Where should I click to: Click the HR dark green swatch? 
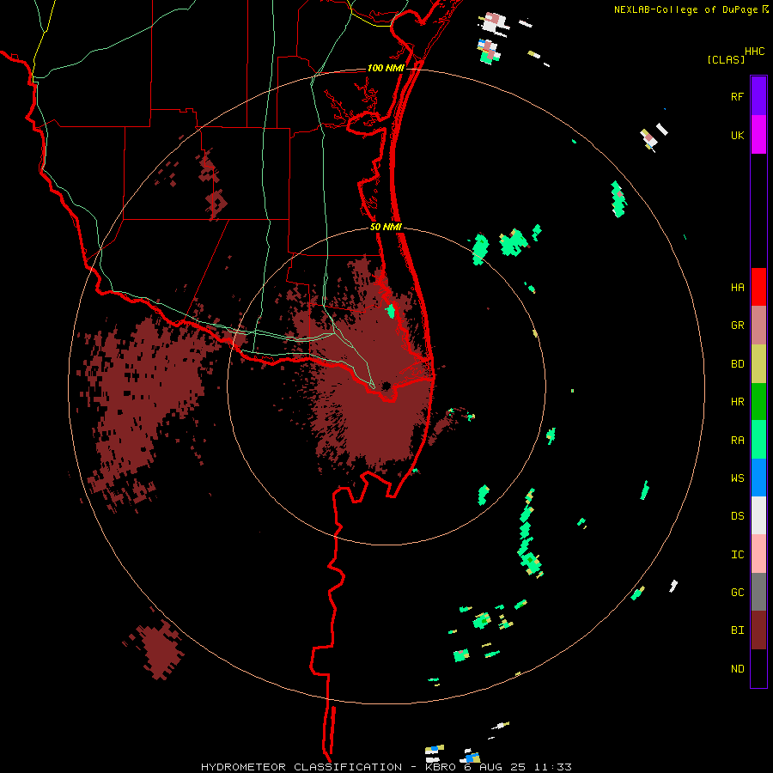pyautogui.click(x=758, y=402)
